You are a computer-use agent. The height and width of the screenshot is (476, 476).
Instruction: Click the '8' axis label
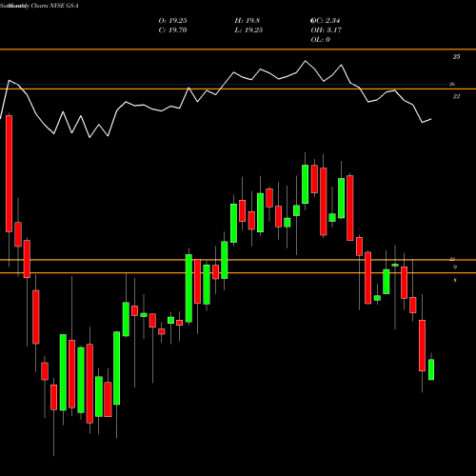pyautogui.click(x=455, y=280)
